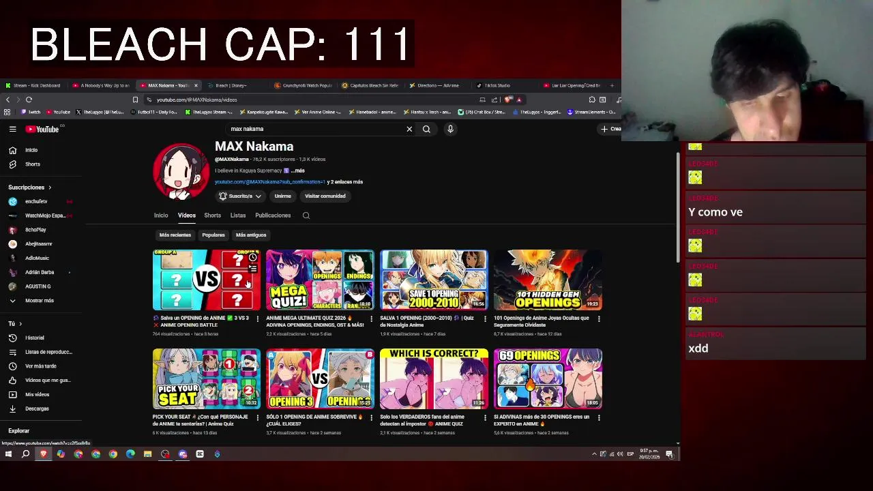Viewport: 873px width, 491px height.
Task: Select 'Más recientes' filter chip
Action: click(x=175, y=235)
